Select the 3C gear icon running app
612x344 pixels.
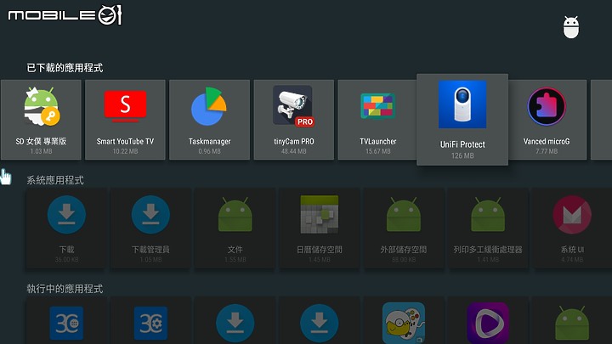(150, 320)
